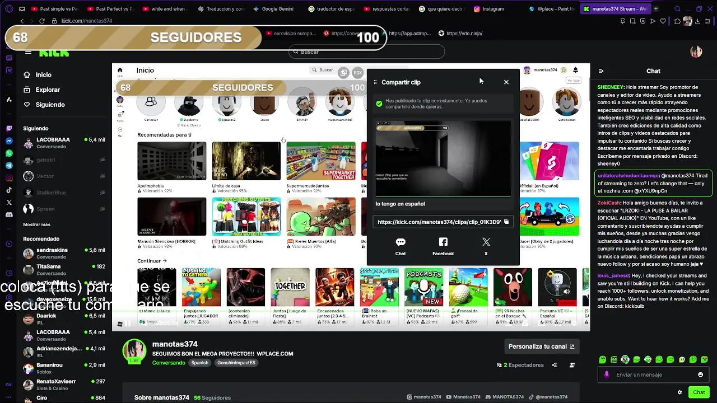The height and width of the screenshot is (403, 717).
Task: Click the Personaliza tu canal button
Action: pos(542,346)
